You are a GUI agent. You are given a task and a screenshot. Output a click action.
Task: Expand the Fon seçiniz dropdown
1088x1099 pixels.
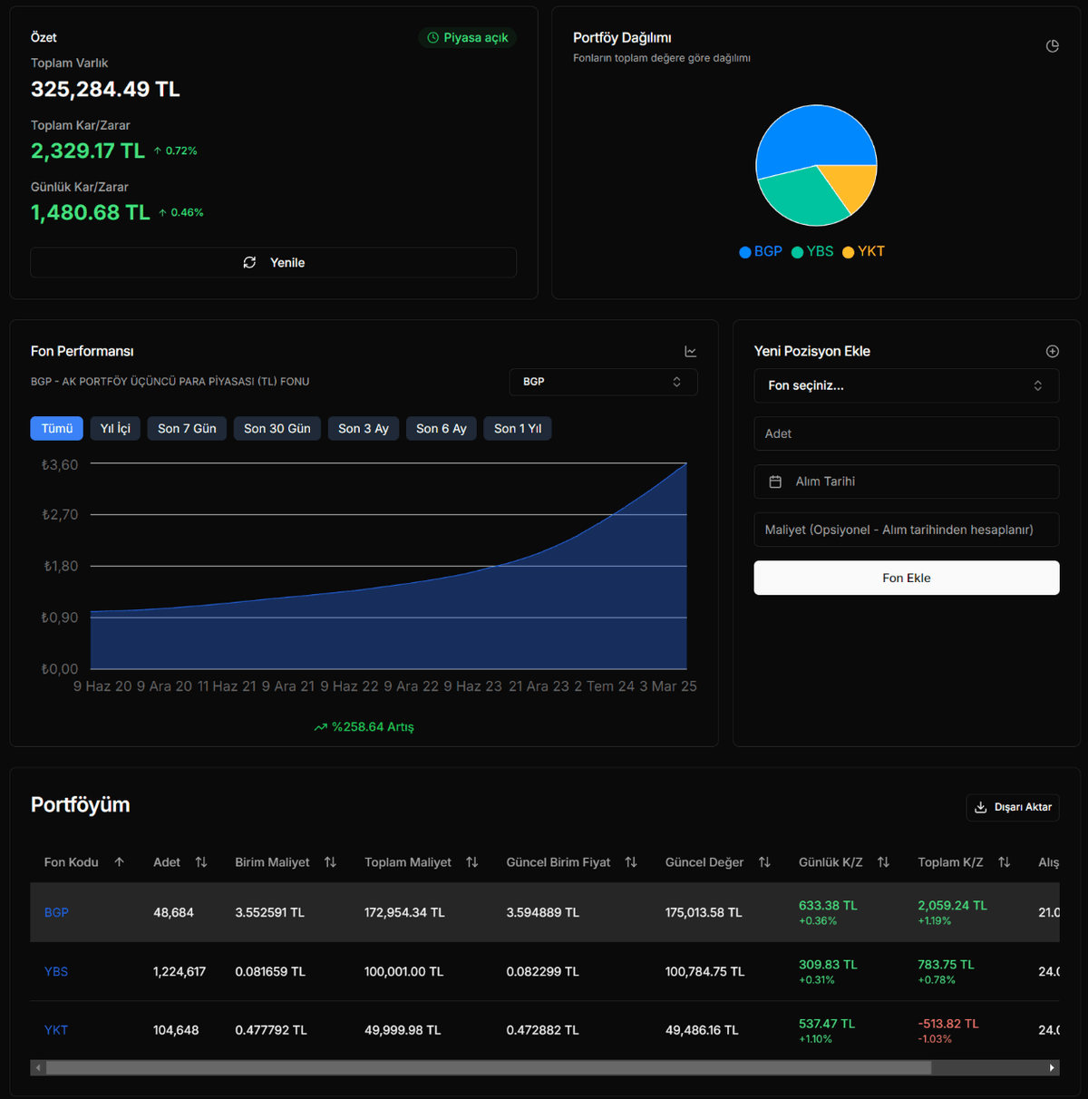pyautogui.click(x=906, y=385)
